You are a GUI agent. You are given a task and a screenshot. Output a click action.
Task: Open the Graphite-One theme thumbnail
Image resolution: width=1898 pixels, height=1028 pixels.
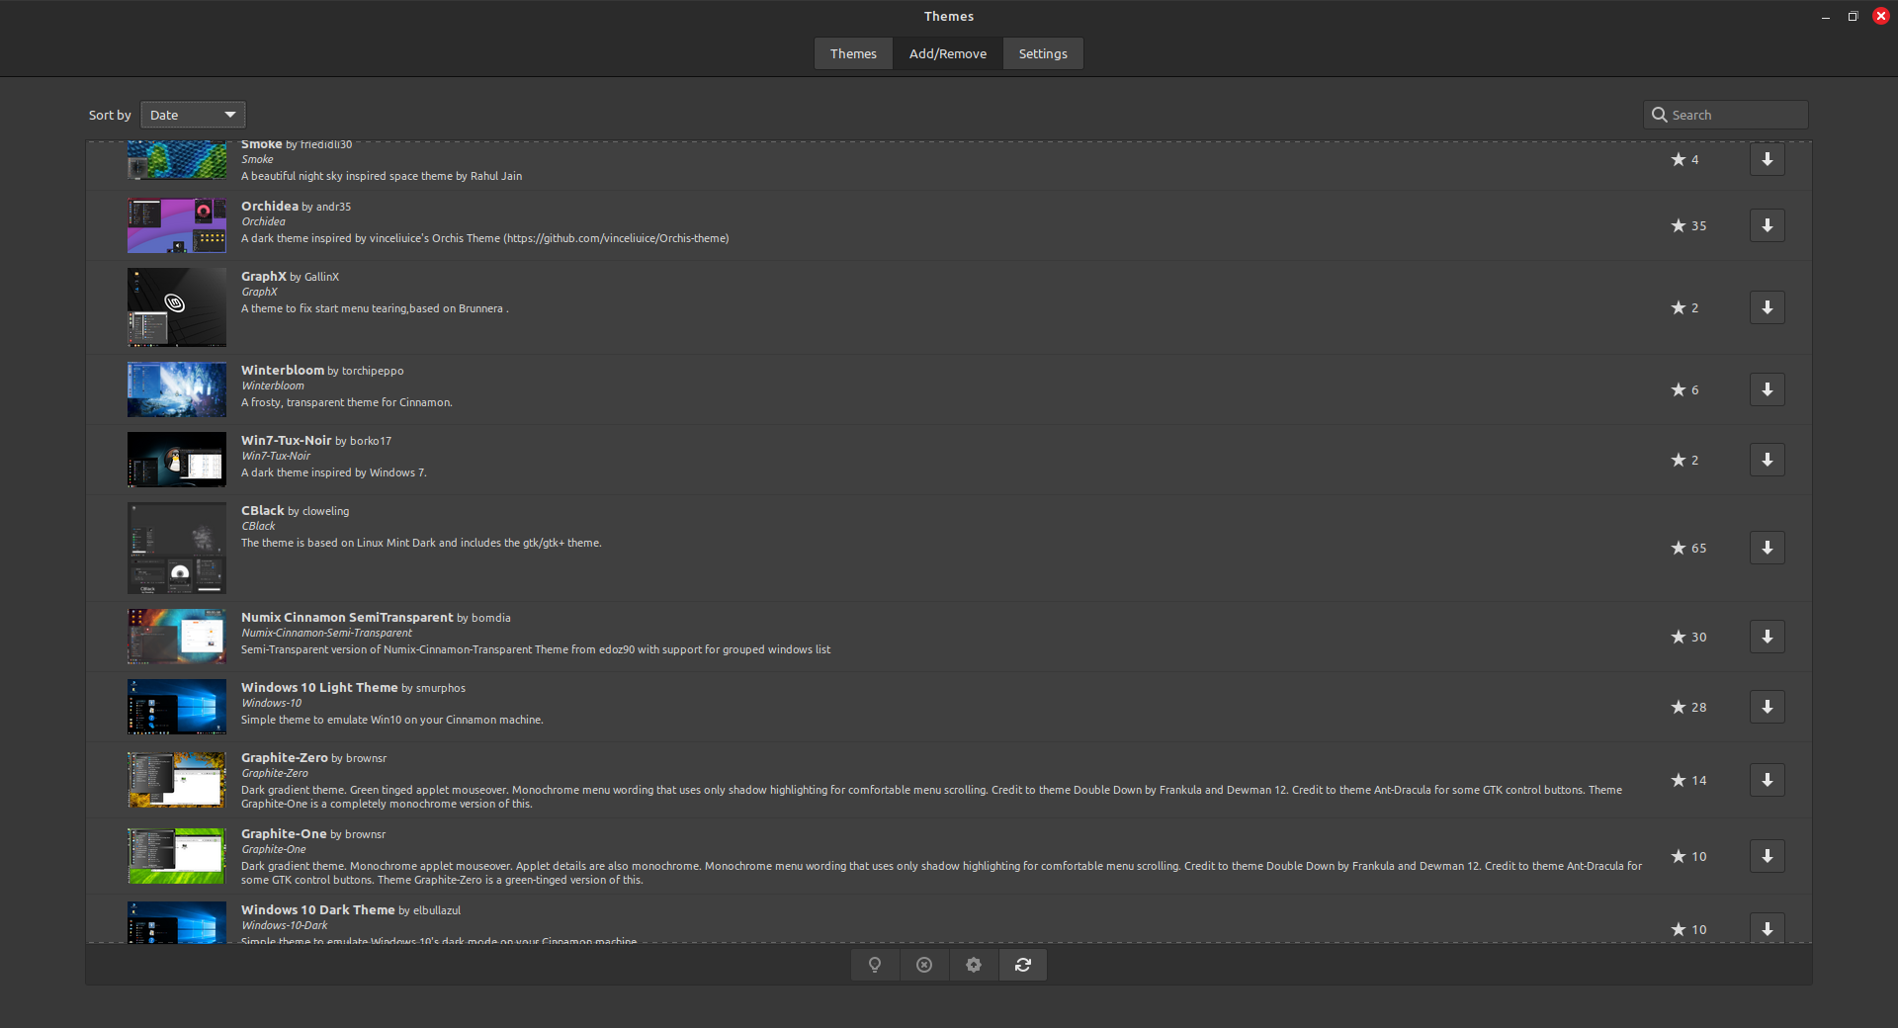(x=177, y=856)
